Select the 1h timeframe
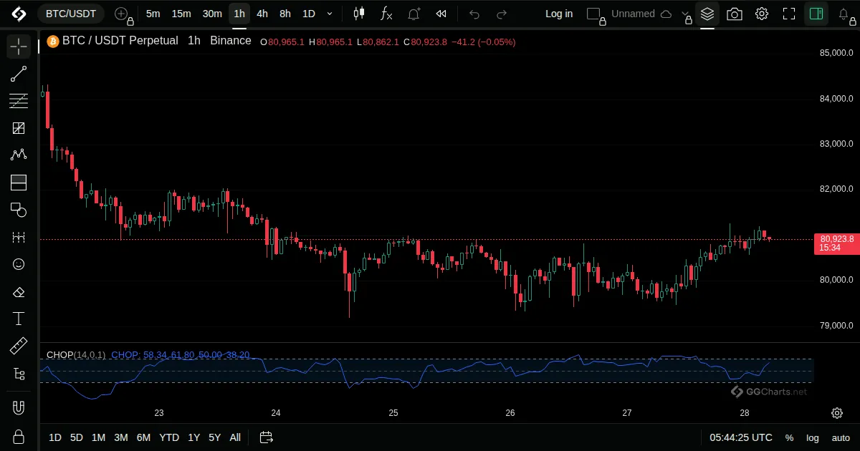 [239, 14]
